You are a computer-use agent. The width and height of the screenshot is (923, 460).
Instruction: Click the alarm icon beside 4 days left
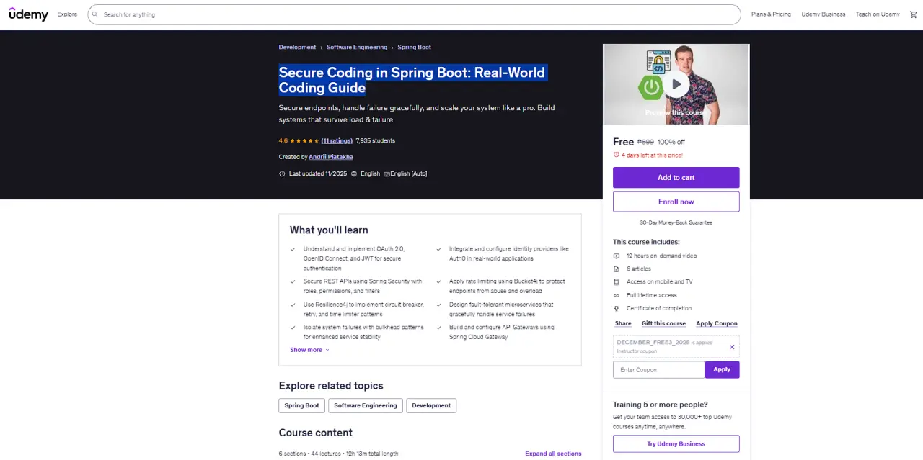tap(617, 155)
